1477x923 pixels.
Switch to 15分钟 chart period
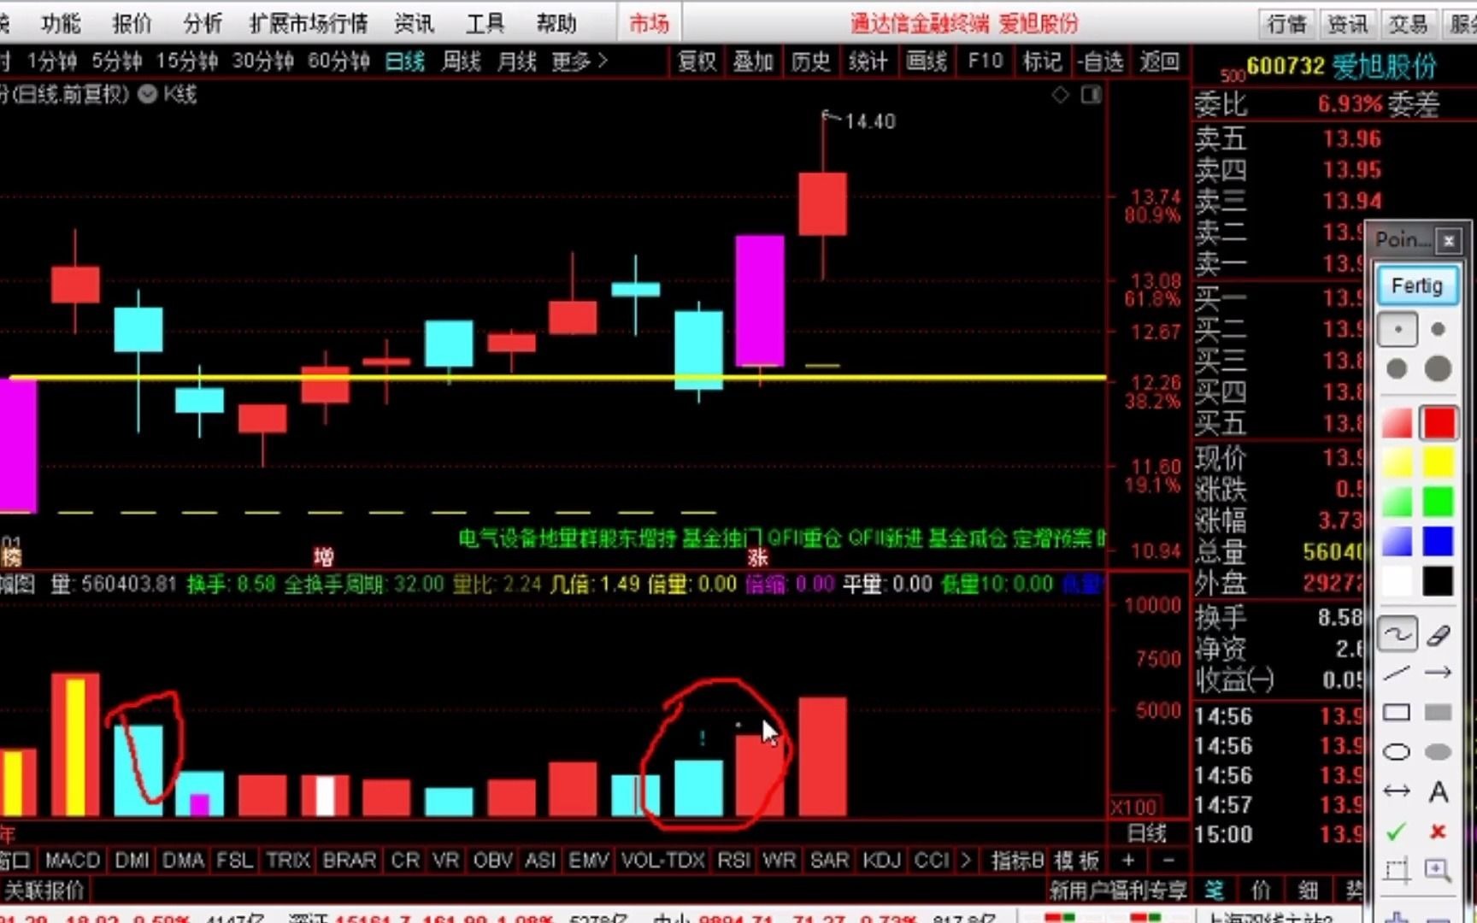coord(186,62)
